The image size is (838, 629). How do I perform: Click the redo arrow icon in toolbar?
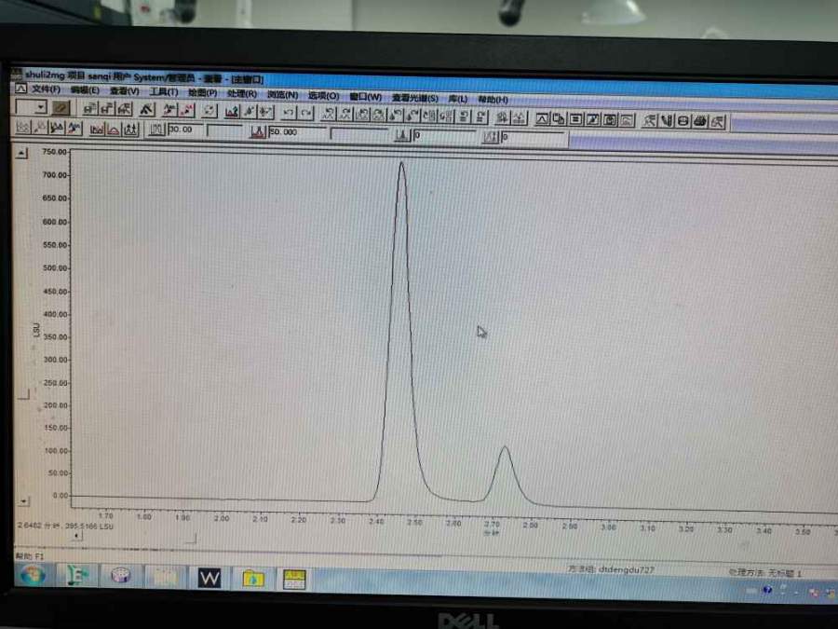[x=305, y=113]
